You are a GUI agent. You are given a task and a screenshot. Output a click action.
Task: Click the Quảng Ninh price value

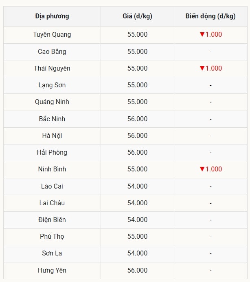click(x=137, y=102)
